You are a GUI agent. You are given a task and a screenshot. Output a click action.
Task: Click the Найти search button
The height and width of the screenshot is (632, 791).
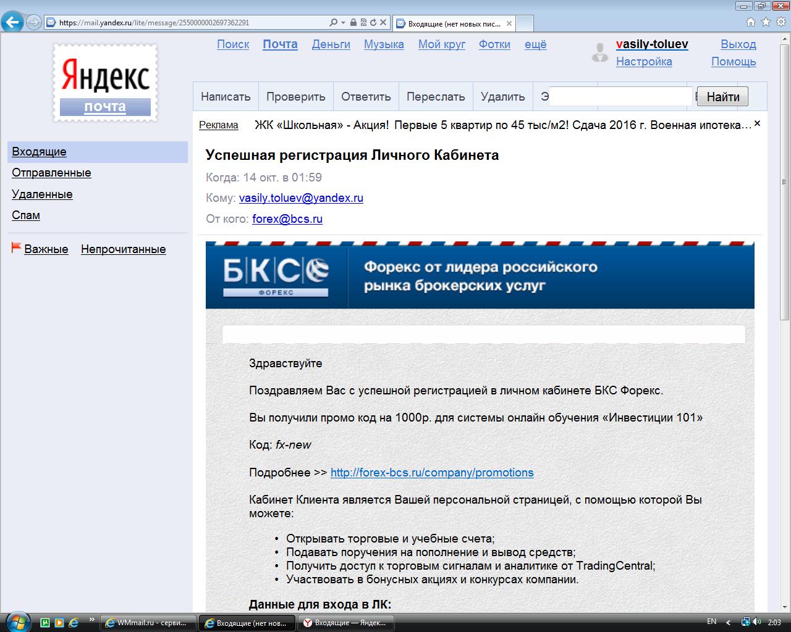723,97
